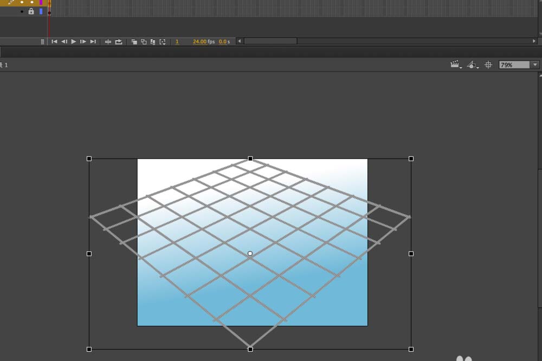Viewport: 542px width, 361px height.
Task: Click the 79% zoom level field
Action: pyautogui.click(x=514, y=65)
